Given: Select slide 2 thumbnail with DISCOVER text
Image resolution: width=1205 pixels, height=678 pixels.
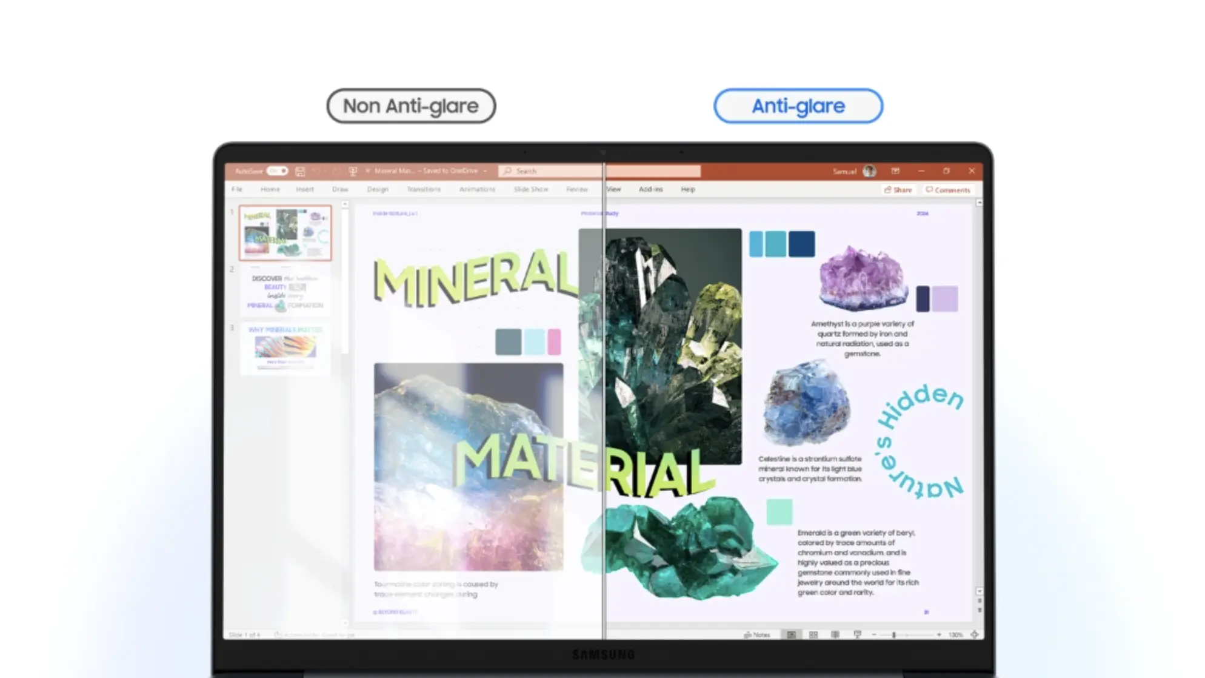Looking at the screenshot, I should click(285, 292).
